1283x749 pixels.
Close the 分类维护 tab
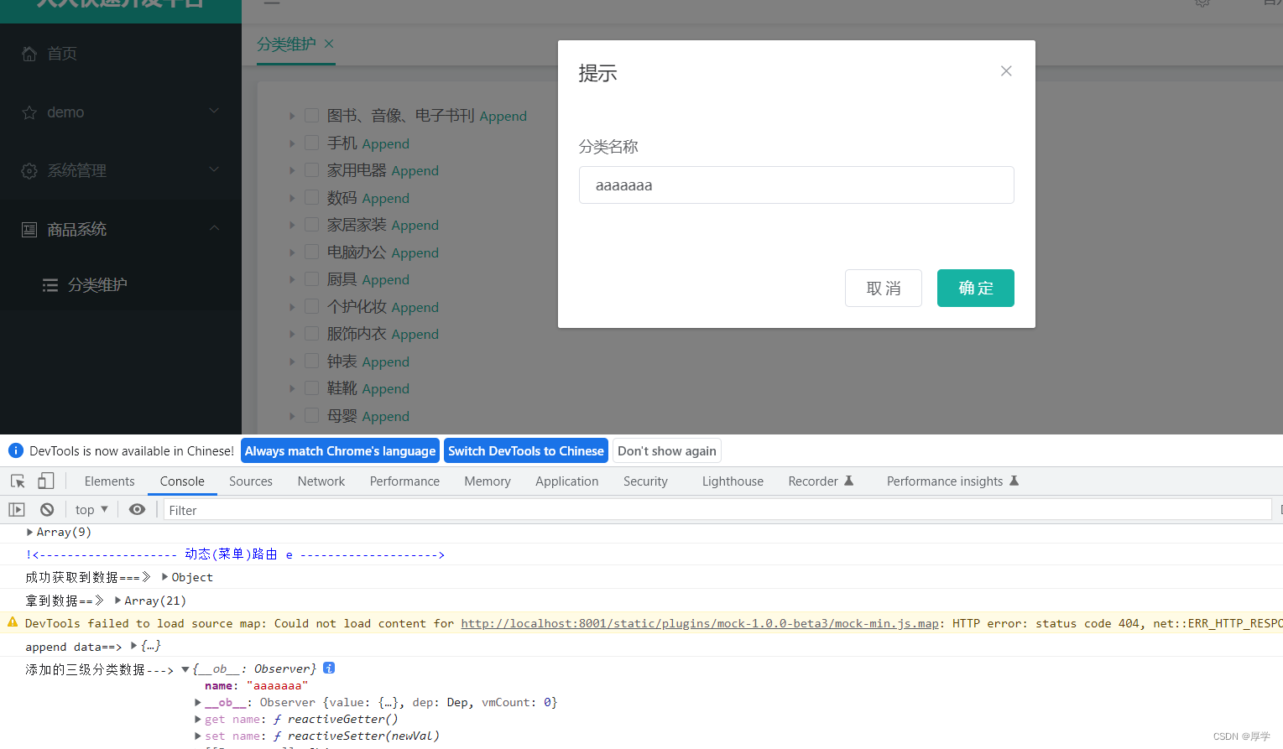(x=329, y=44)
